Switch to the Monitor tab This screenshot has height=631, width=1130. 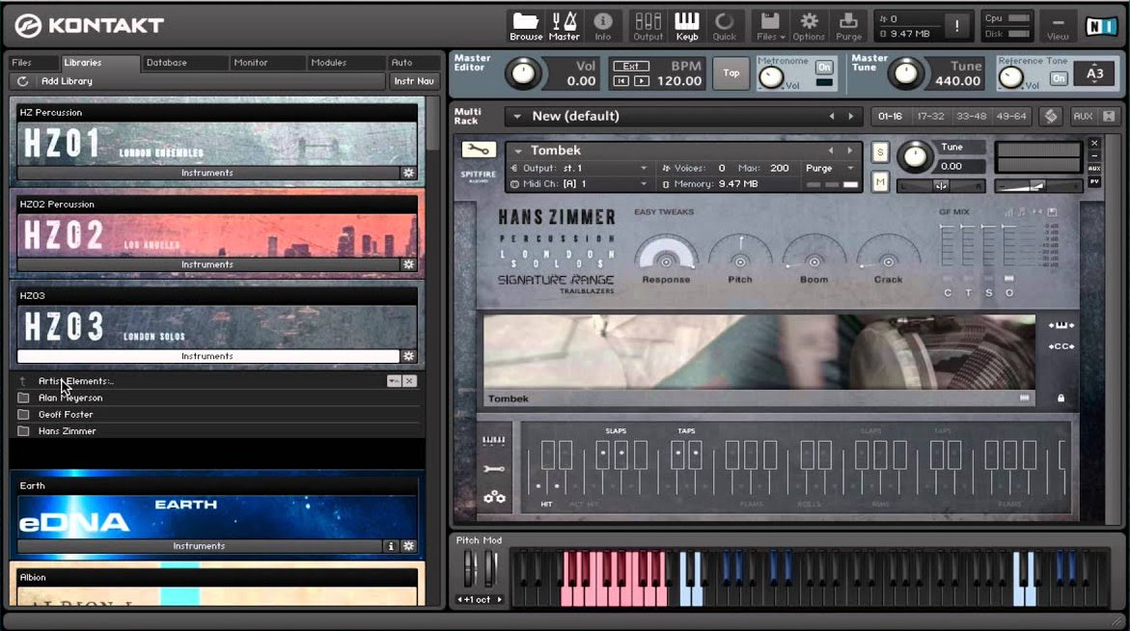[251, 63]
